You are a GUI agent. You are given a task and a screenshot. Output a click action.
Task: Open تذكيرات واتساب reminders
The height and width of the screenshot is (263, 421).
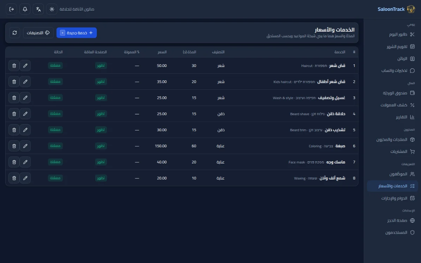[x=393, y=70]
